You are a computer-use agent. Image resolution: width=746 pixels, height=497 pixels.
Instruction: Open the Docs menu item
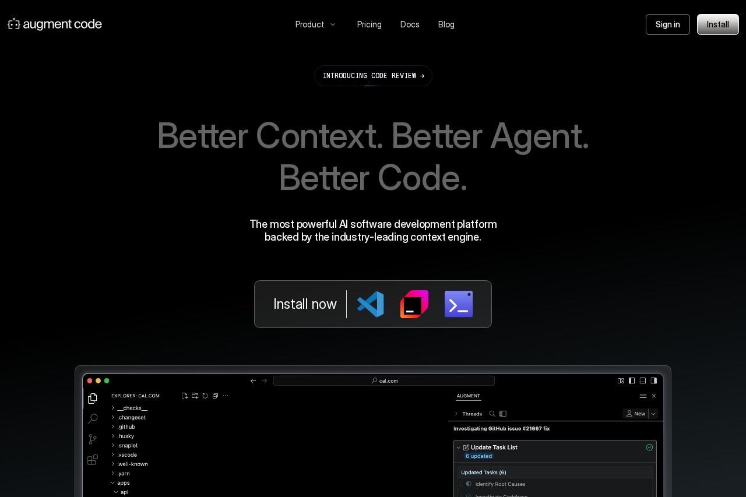coord(410,24)
